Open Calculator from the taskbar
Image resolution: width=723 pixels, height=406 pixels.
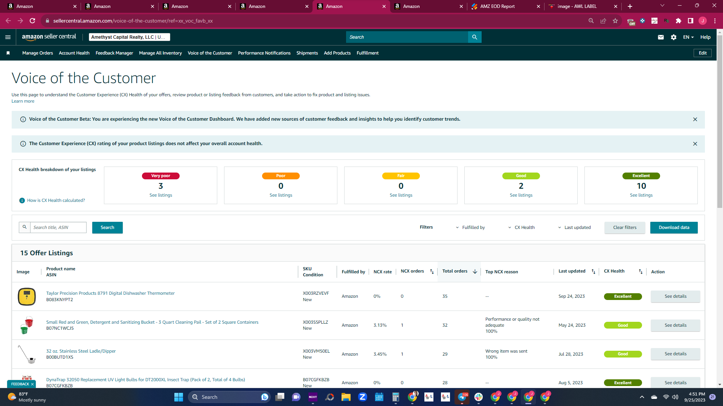pyautogui.click(x=395, y=397)
